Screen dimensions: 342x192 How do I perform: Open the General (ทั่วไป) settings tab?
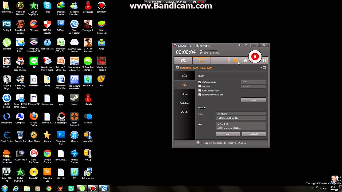click(x=185, y=76)
